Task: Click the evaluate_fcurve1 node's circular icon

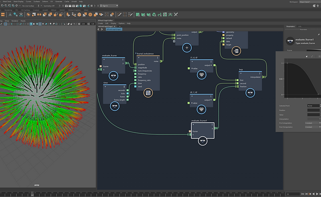Action: point(203,141)
